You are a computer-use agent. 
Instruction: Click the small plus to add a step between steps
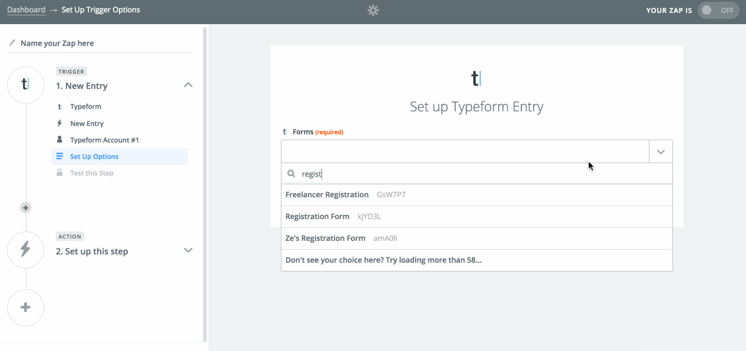click(25, 207)
